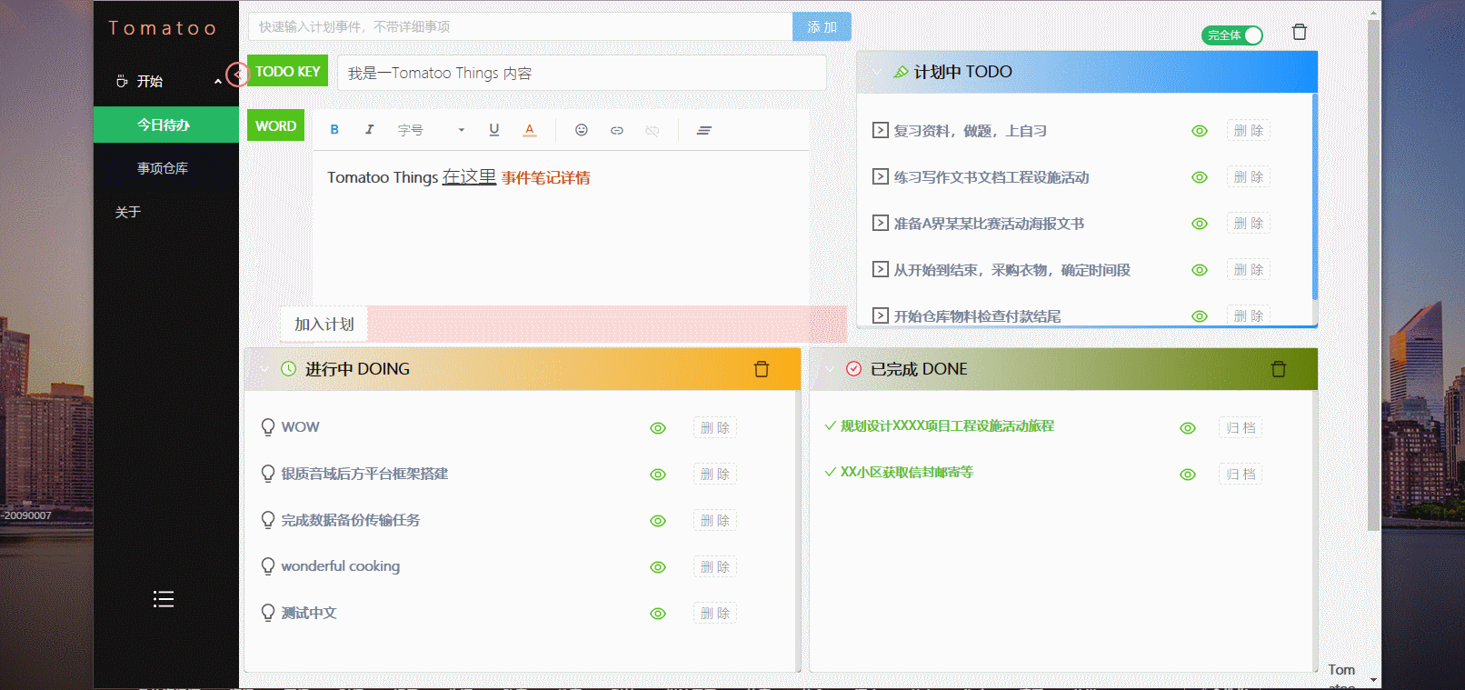Click the check-circle icon in the DONE header
The height and width of the screenshot is (690, 1465).
tap(853, 369)
